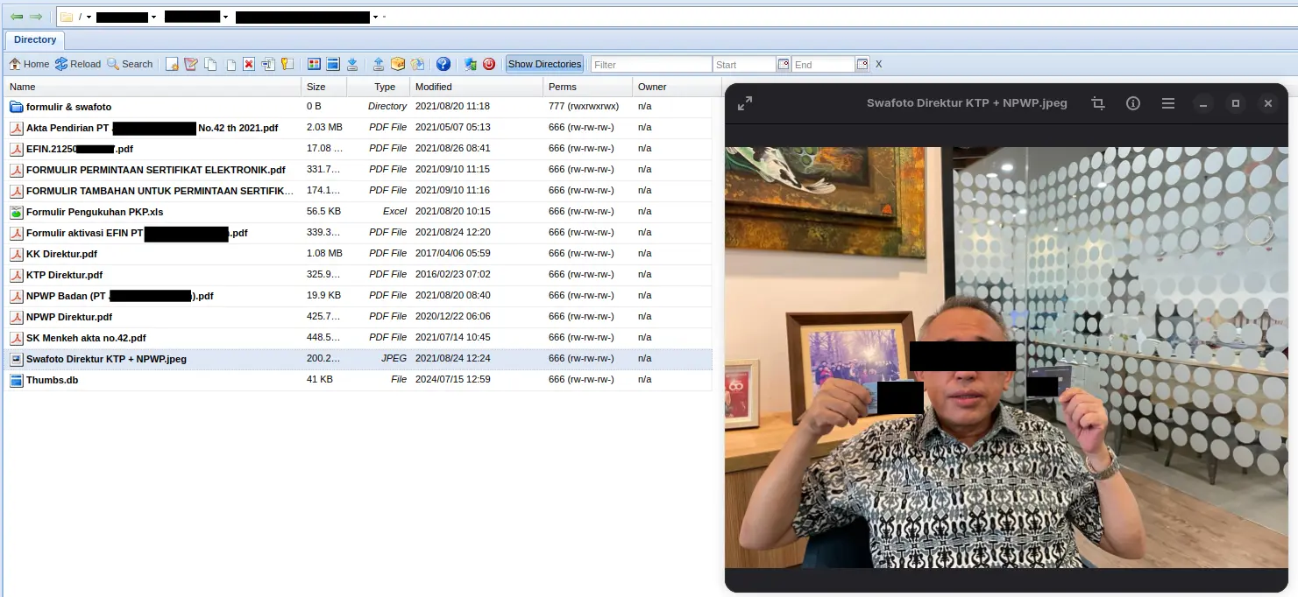Click the upload icon
Image resolution: width=1298 pixels, height=597 pixels.
tap(379, 64)
